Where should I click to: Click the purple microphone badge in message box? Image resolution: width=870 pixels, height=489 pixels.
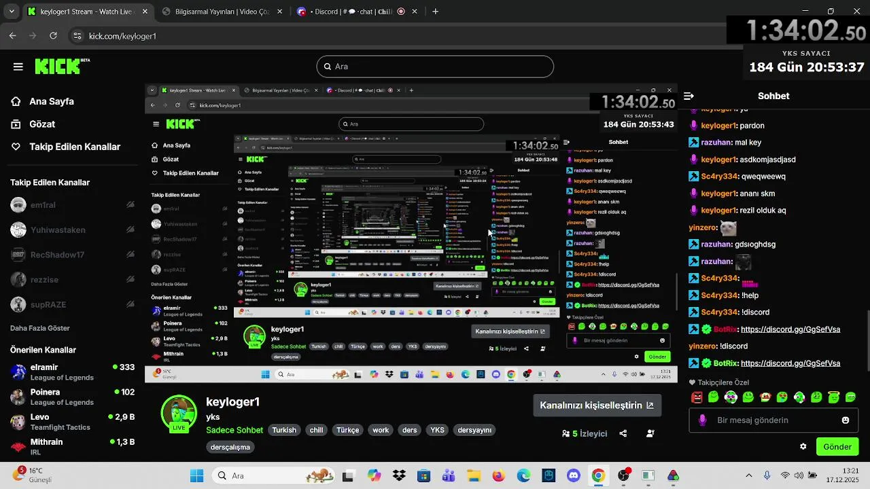click(x=703, y=420)
